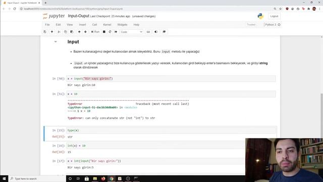This screenshot has height=182, width=323.
Task: Open cell type dropdown showing Code
Action: pyautogui.click(x=131, y=32)
